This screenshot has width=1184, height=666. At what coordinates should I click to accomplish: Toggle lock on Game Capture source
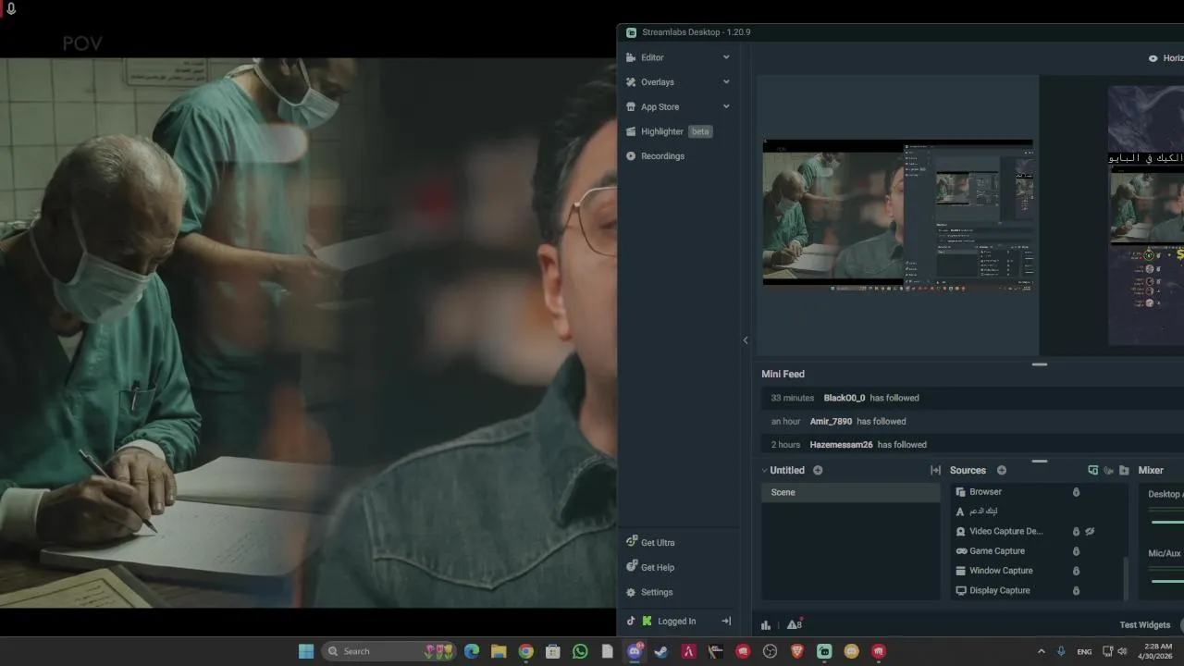[1076, 551]
